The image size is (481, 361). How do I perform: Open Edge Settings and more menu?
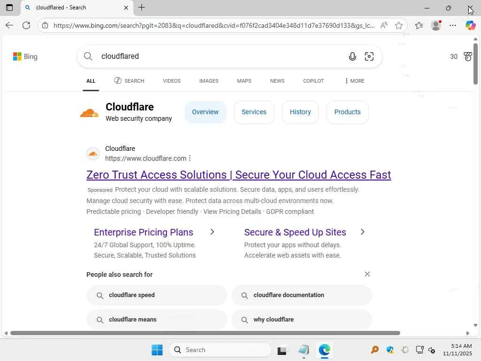pos(453,25)
